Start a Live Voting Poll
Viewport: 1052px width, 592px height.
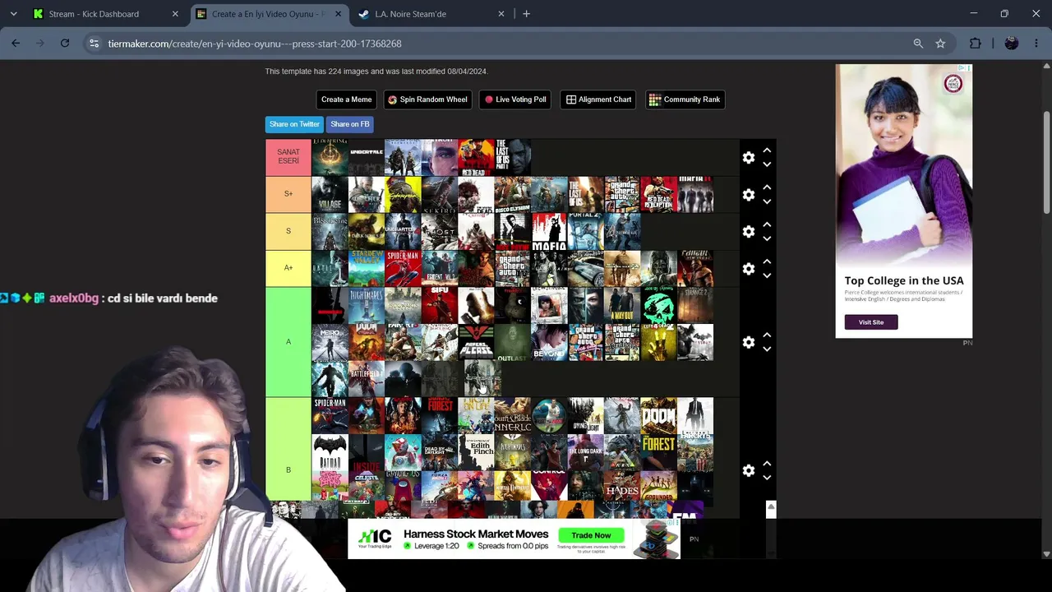click(515, 99)
